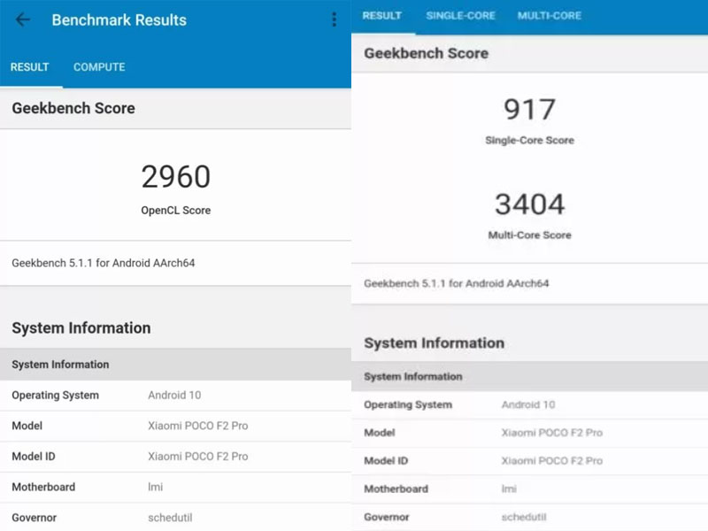The image size is (708, 531).
Task: Tap the 3404 multi-core score value
Action: pos(529,204)
